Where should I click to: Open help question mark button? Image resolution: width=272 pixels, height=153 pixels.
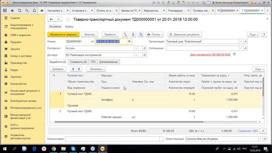coord(264,34)
